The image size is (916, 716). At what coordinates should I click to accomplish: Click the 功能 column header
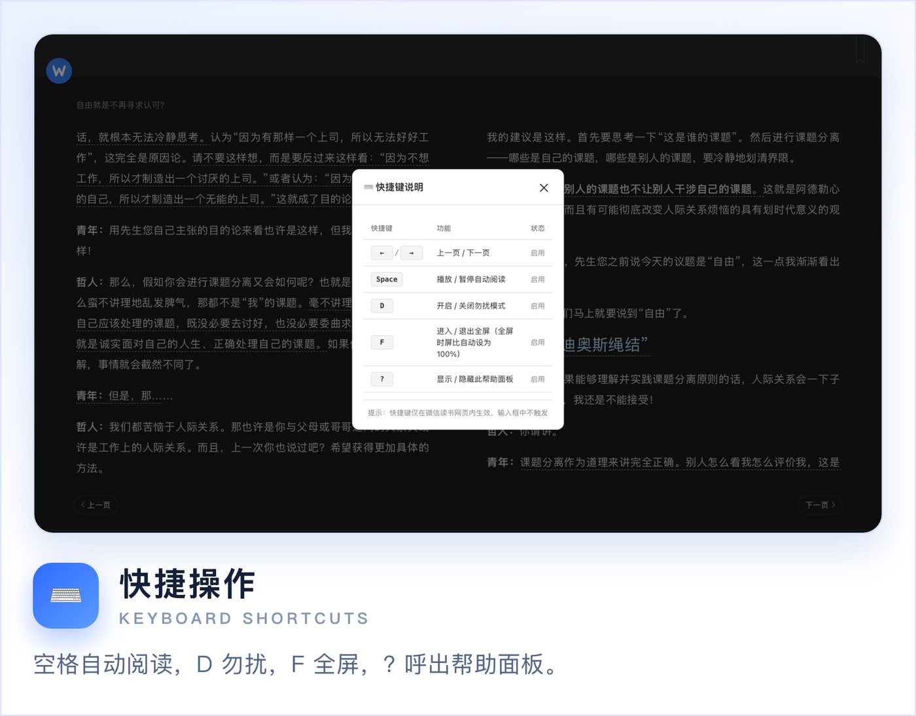(444, 228)
